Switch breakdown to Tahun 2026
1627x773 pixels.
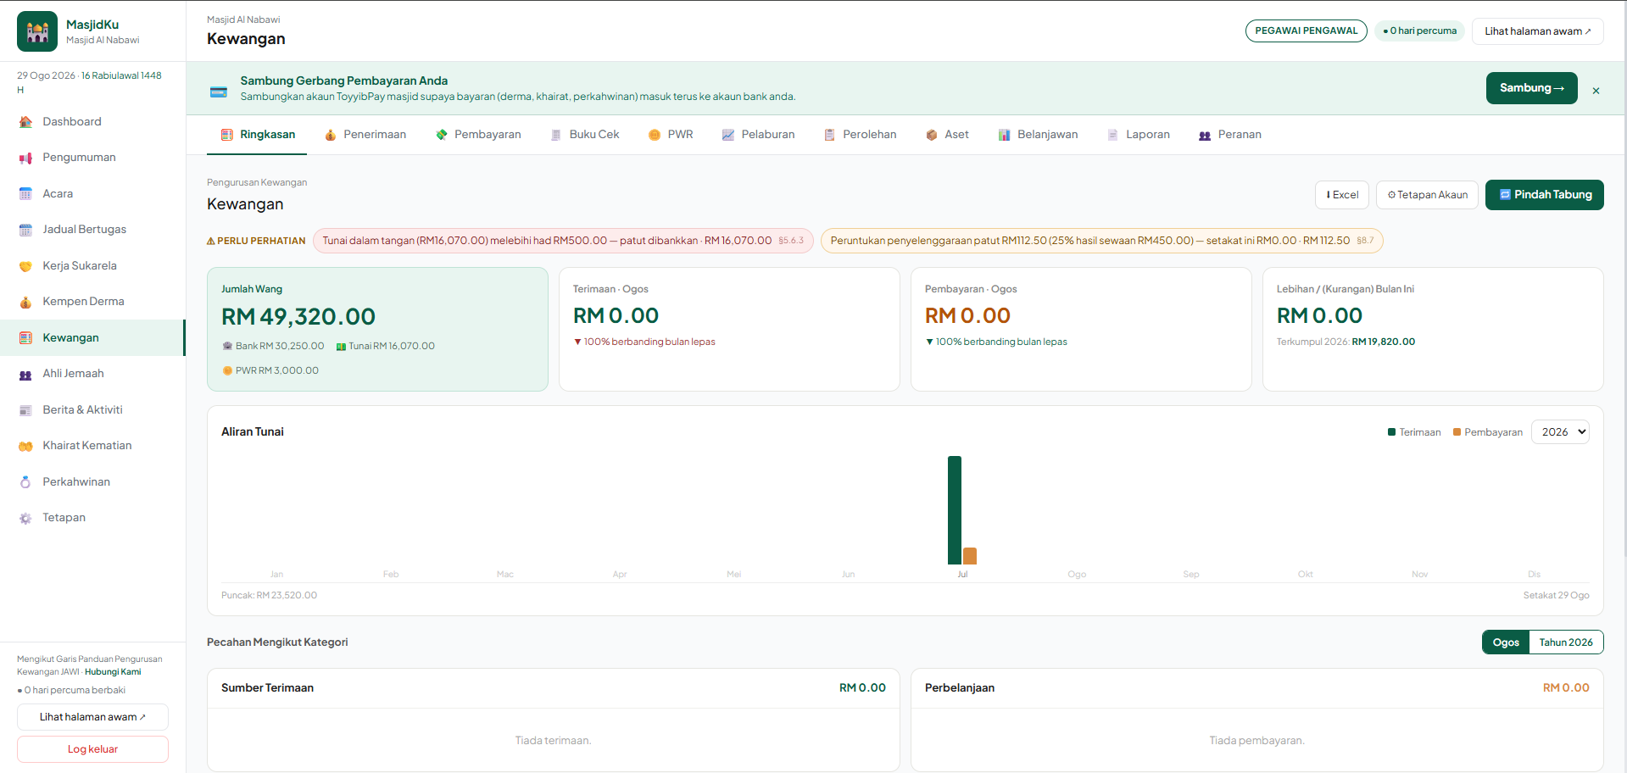tap(1566, 642)
